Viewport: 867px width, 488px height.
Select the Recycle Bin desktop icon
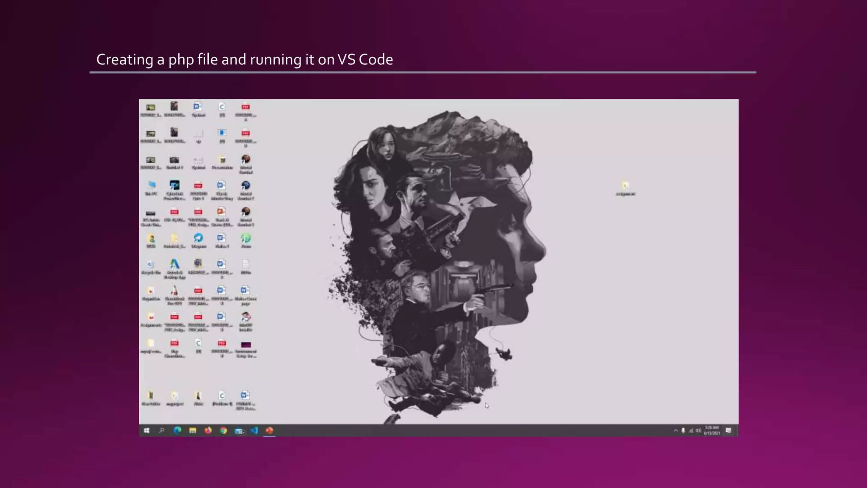pyautogui.click(x=151, y=265)
